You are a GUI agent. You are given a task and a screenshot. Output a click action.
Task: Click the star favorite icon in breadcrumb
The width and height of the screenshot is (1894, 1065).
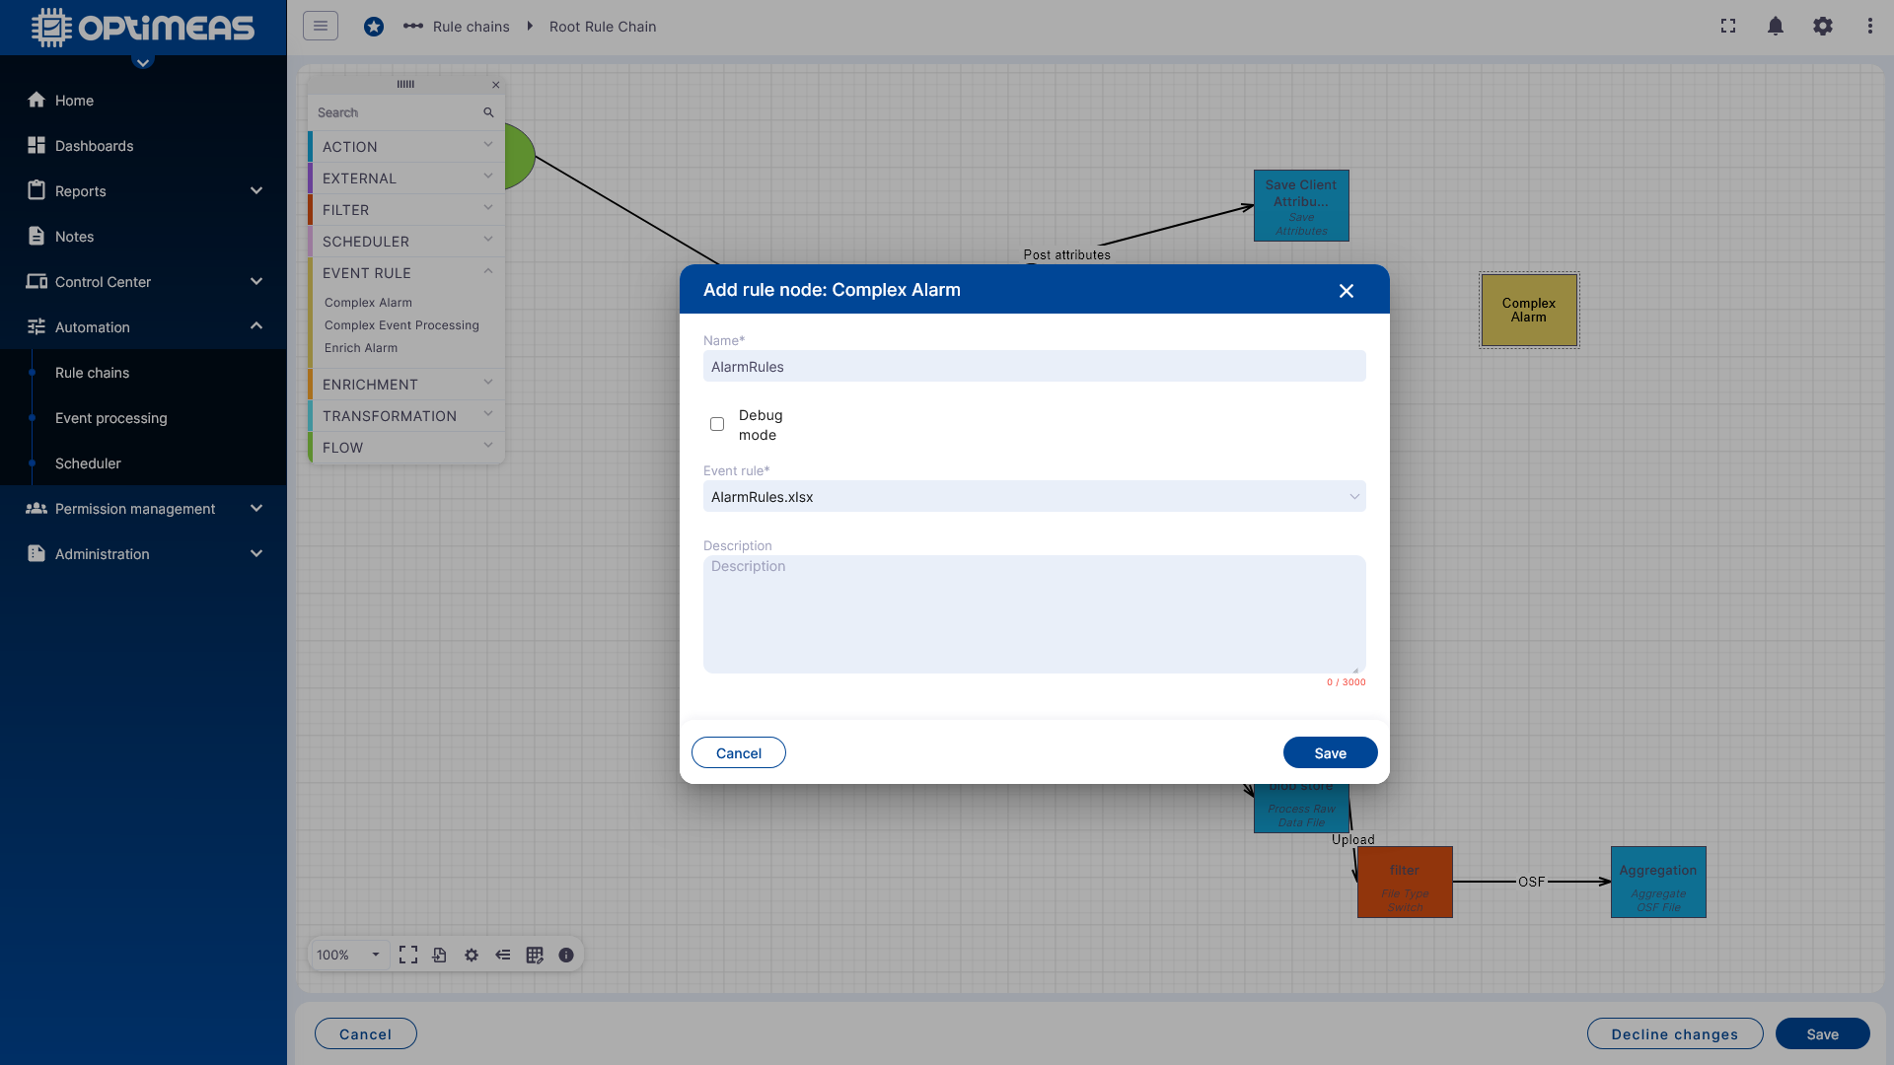(374, 27)
